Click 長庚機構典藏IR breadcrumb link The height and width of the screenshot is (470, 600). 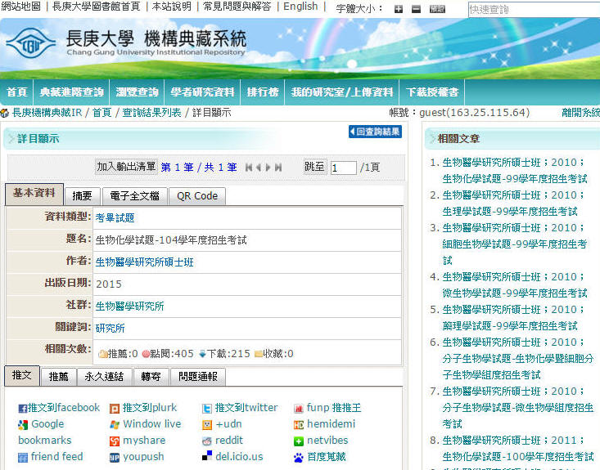[x=47, y=113]
